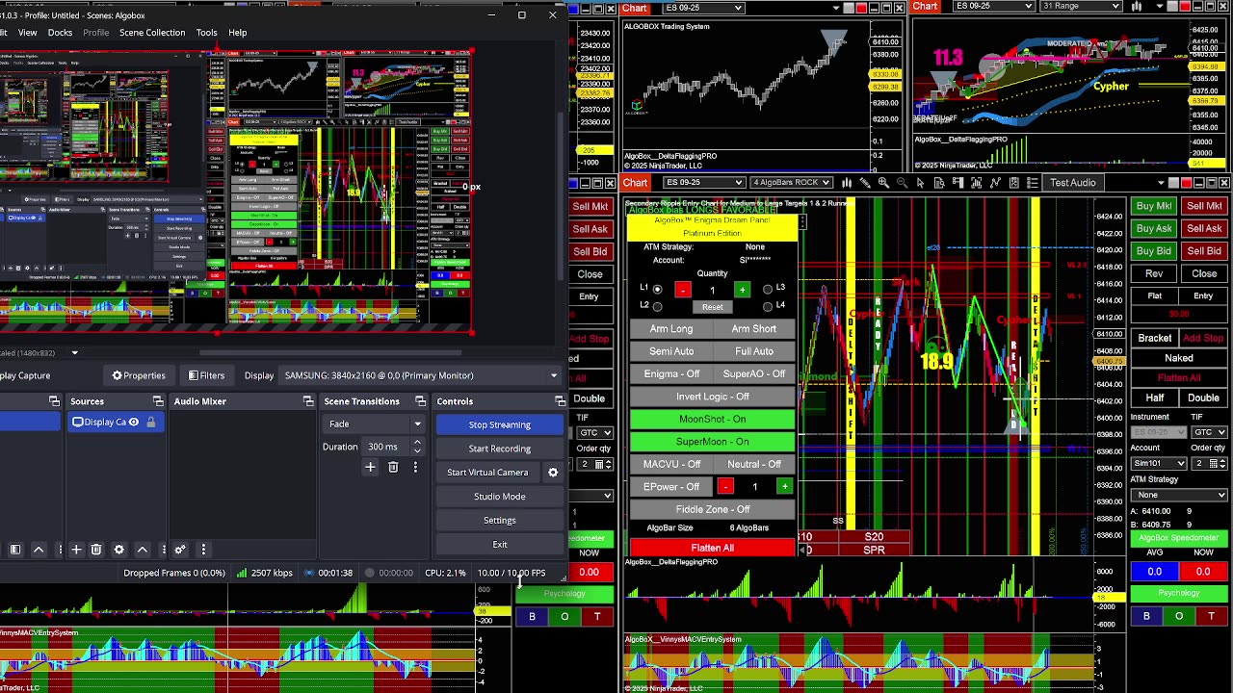Click Stop Streaming in OBS Controls
The height and width of the screenshot is (693, 1233).
(499, 424)
